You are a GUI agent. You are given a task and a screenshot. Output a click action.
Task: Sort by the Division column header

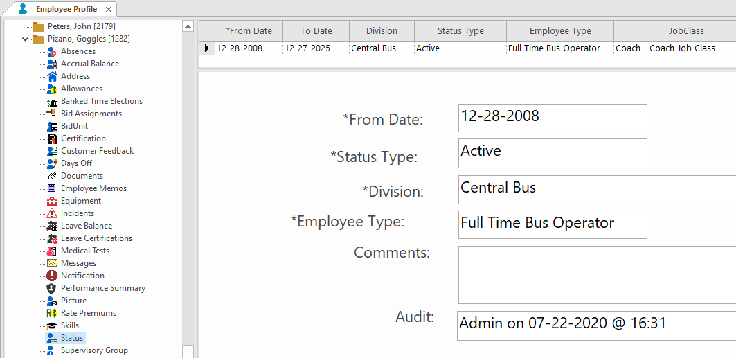tap(382, 31)
